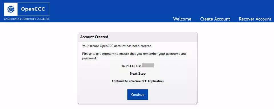Click the bottom edge of the Account Created panel
The width and height of the screenshot is (274, 109).
(x=138, y=104)
